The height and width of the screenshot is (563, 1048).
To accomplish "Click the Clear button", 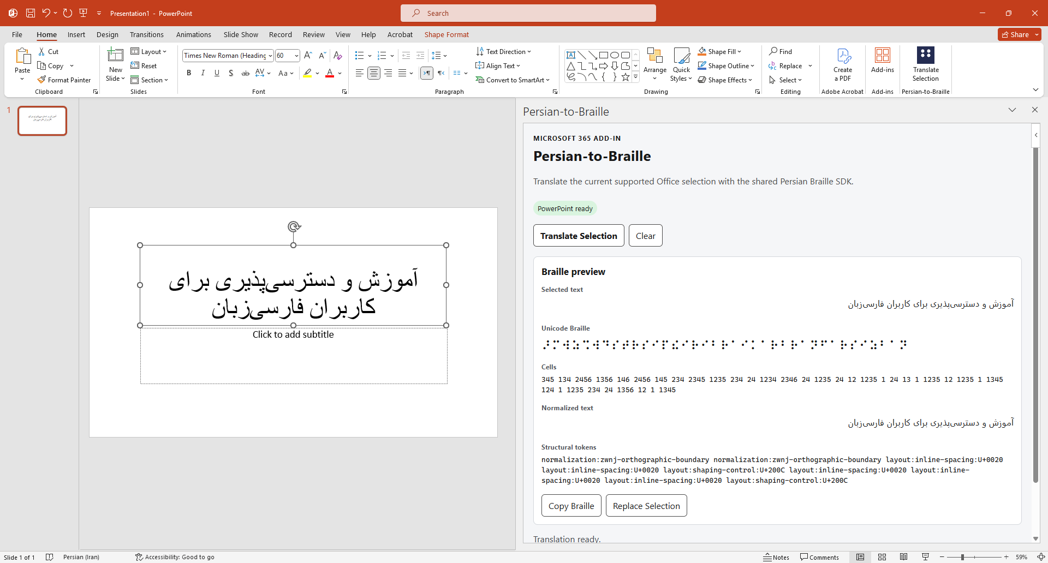I will click(646, 236).
